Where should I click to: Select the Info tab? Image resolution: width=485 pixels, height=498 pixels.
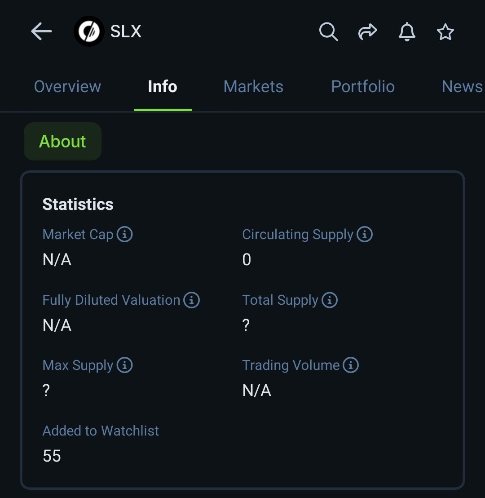(163, 86)
